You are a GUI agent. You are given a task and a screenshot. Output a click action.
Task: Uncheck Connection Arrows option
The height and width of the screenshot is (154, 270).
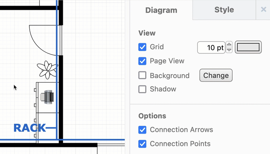[142, 130]
